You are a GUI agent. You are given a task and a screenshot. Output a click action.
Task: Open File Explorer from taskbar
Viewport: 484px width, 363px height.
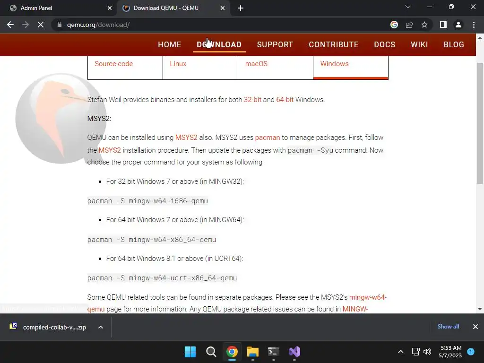pos(253,352)
